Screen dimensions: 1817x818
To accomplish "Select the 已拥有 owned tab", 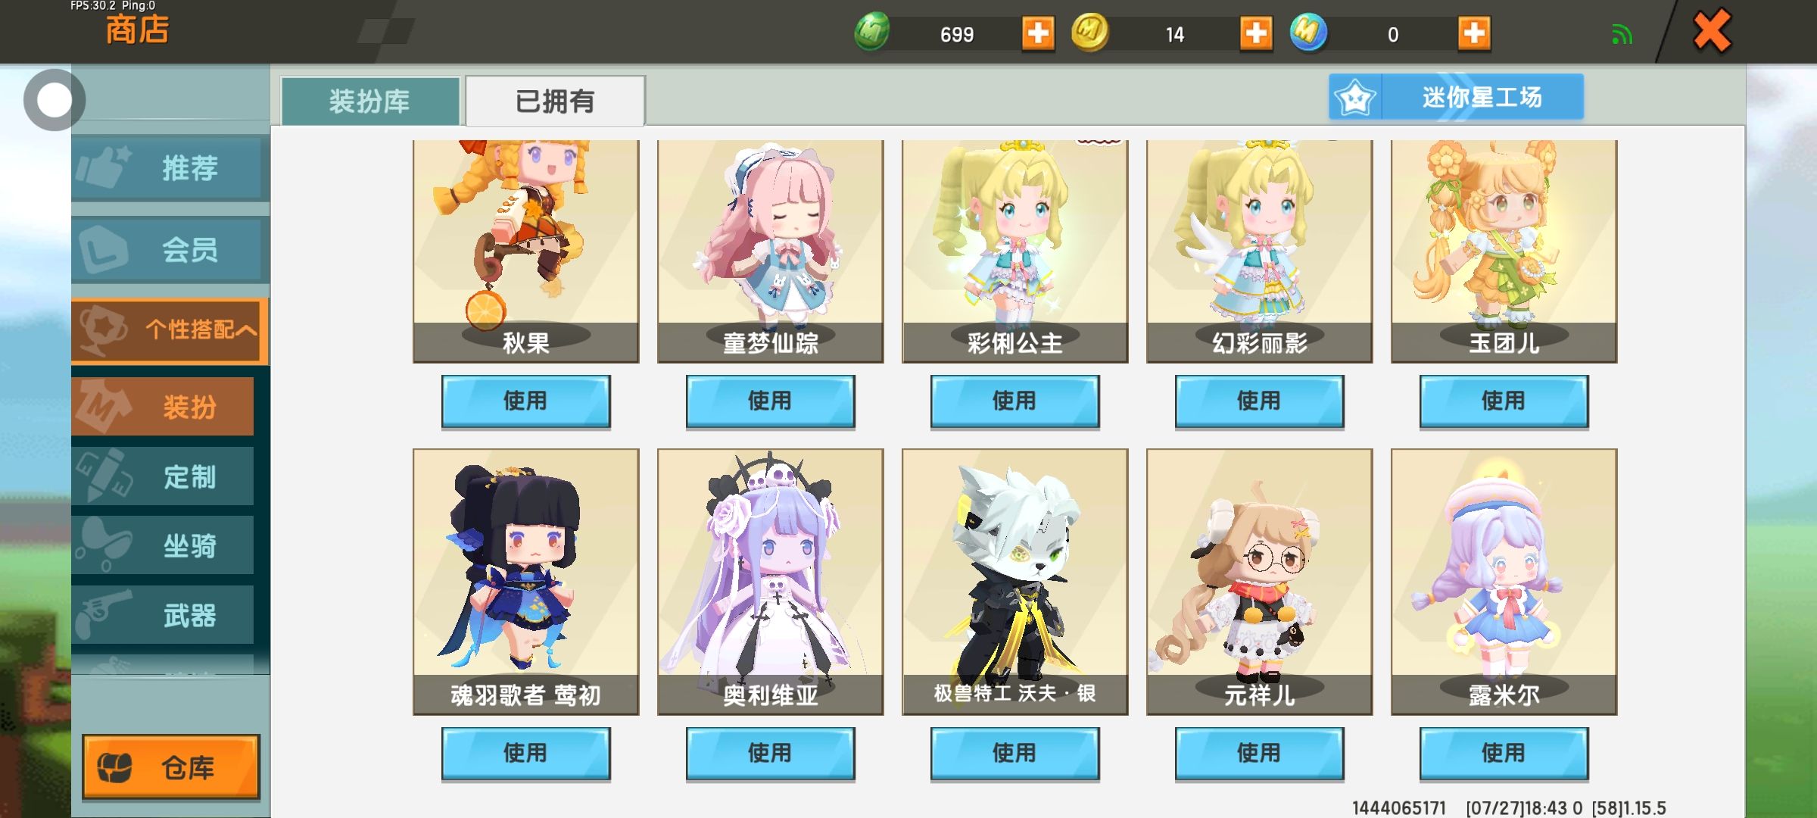I will click(555, 101).
